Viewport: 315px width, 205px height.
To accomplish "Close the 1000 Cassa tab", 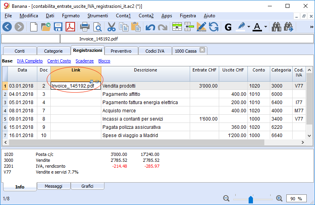I will pyautogui.click(x=202, y=50).
